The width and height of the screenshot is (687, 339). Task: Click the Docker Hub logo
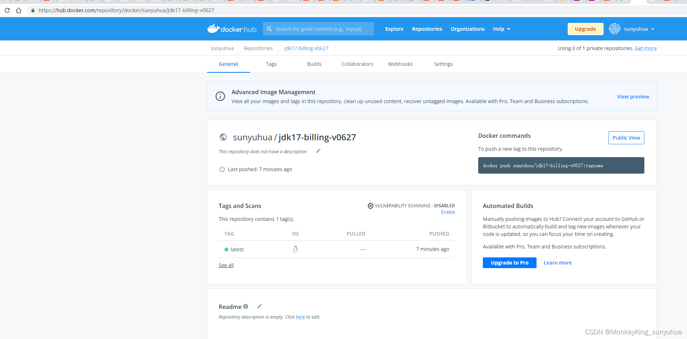point(232,29)
